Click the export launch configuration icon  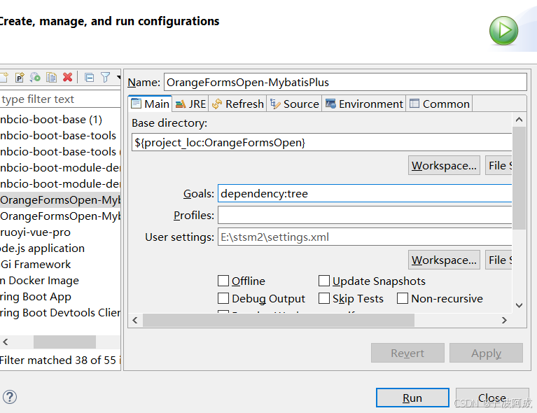(35, 78)
